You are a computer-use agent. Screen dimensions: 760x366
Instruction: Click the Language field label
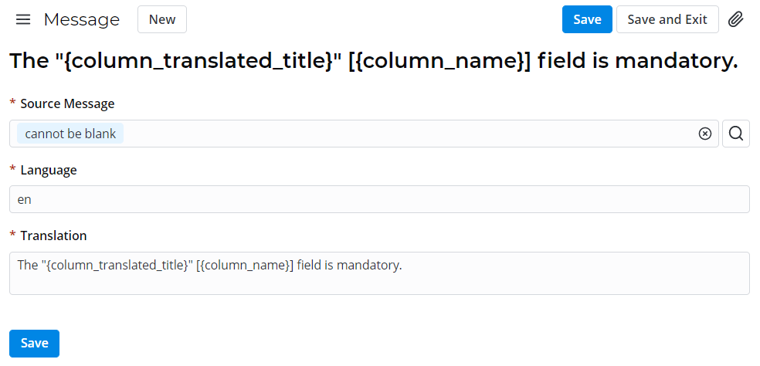pos(49,170)
